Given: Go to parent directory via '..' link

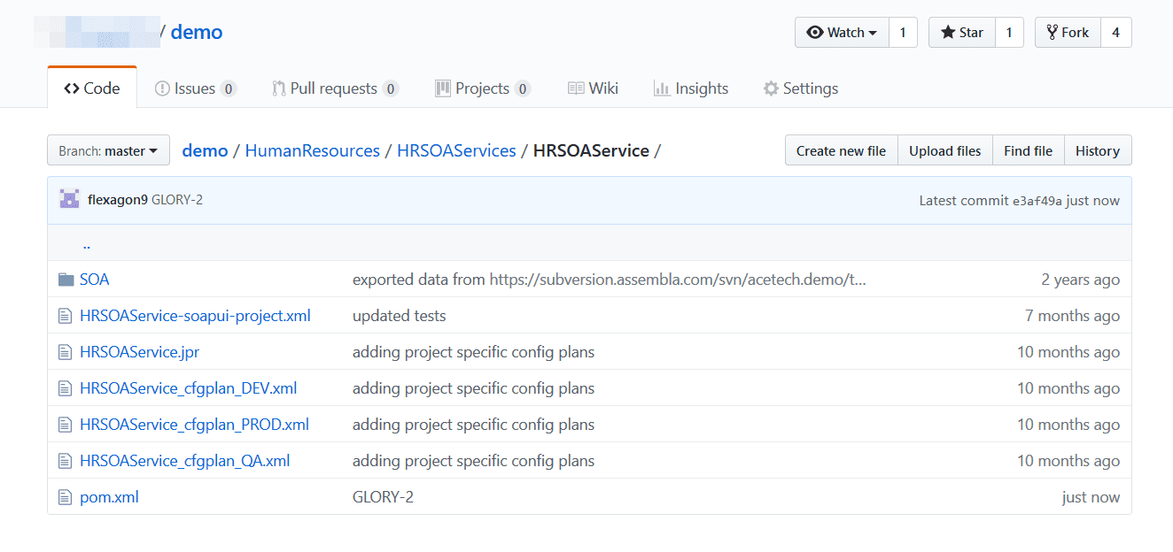Looking at the screenshot, I should click(86, 245).
